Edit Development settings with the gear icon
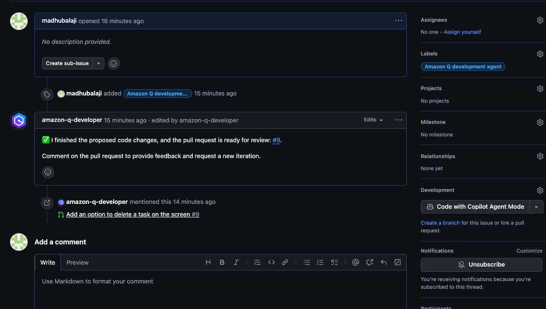Viewport: 546px width, 309px height. pyautogui.click(x=540, y=190)
